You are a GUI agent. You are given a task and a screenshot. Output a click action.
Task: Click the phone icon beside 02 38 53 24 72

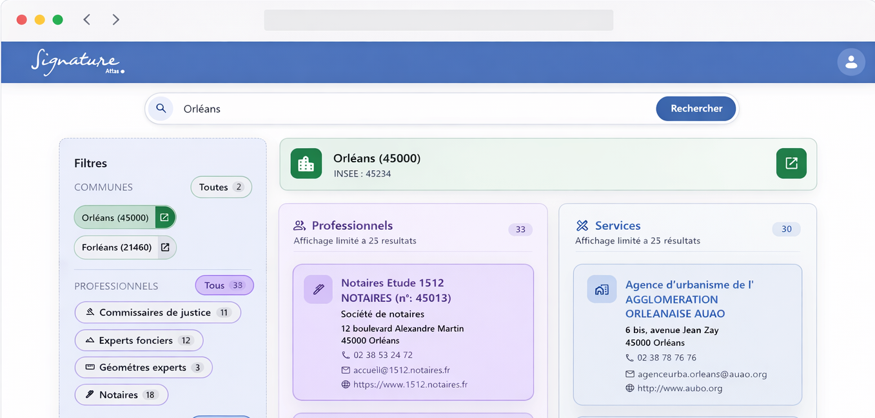click(x=346, y=355)
